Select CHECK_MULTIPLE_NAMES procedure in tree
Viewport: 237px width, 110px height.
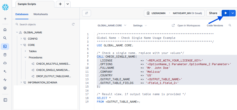[x=53, y=64]
